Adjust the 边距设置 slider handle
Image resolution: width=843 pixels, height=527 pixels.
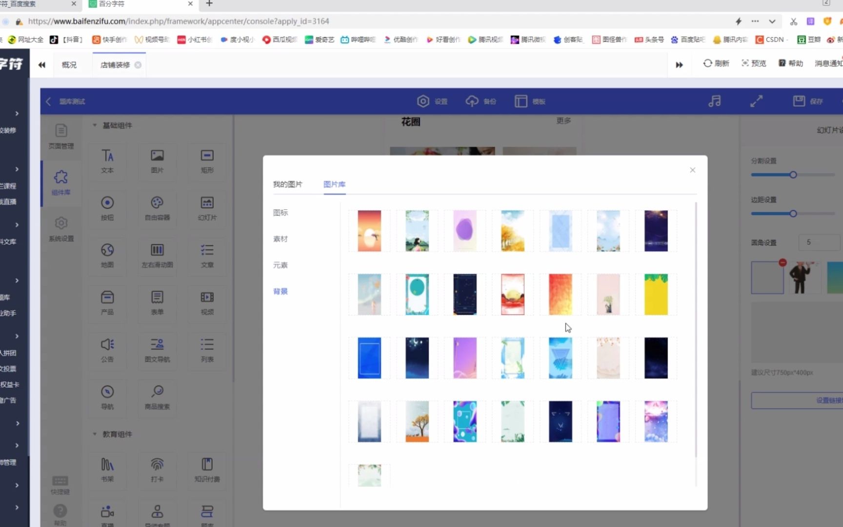pyautogui.click(x=793, y=213)
